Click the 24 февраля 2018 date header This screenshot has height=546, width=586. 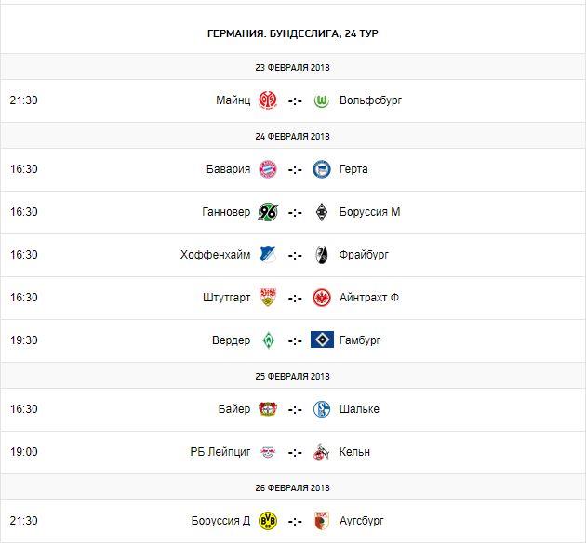click(x=293, y=135)
